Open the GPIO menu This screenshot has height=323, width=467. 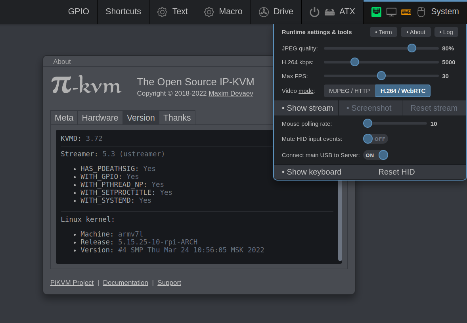[x=78, y=12]
